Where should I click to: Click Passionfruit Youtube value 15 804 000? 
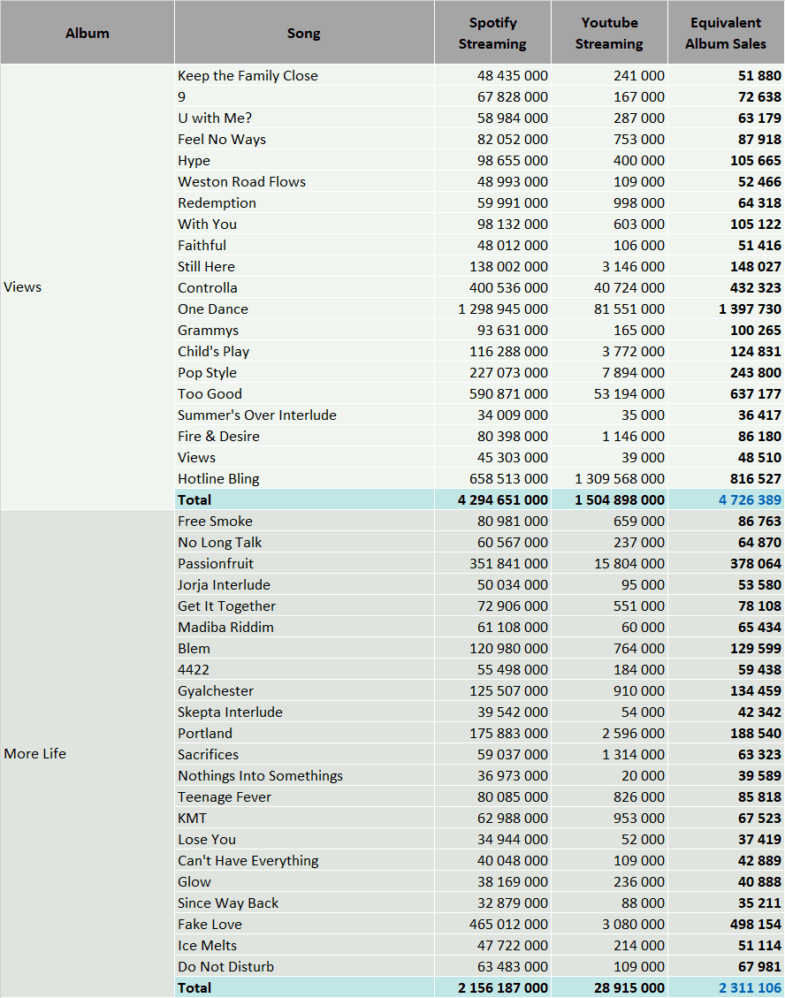[x=629, y=563]
